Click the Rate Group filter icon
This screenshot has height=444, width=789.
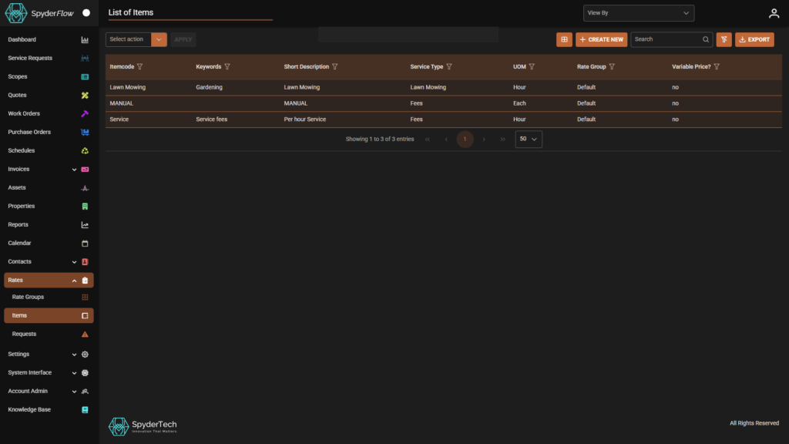point(612,67)
